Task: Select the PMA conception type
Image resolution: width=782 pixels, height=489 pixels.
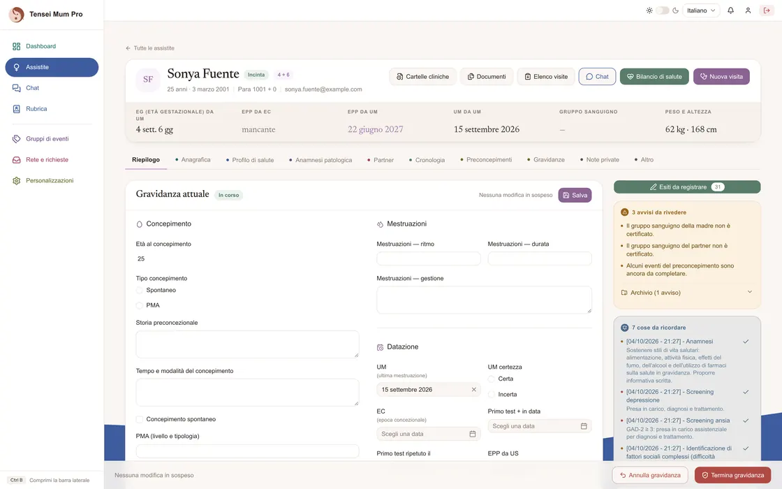Action: pyautogui.click(x=140, y=305)
